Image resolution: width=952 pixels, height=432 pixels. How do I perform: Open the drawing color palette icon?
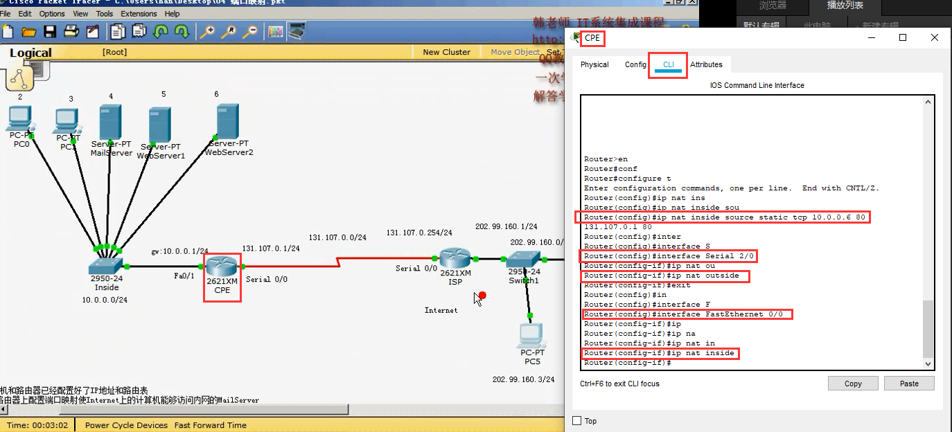pyautogui.click(x=275, y=31)
